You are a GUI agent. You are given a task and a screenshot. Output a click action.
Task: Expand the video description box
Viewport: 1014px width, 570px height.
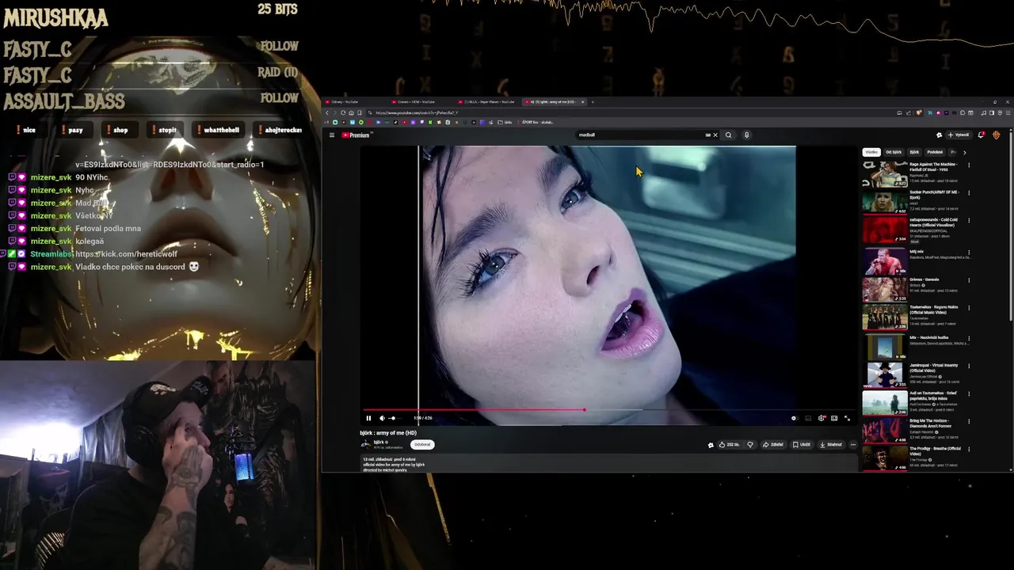tap(608, 465)
